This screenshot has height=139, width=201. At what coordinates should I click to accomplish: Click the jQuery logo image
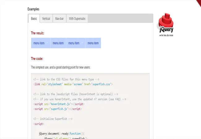165,25
